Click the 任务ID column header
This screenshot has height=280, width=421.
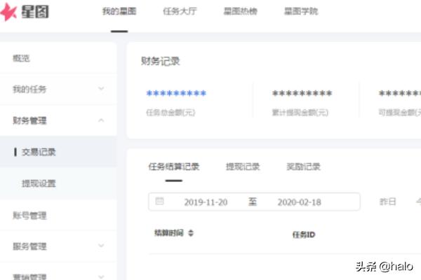(x=304, y=234)
